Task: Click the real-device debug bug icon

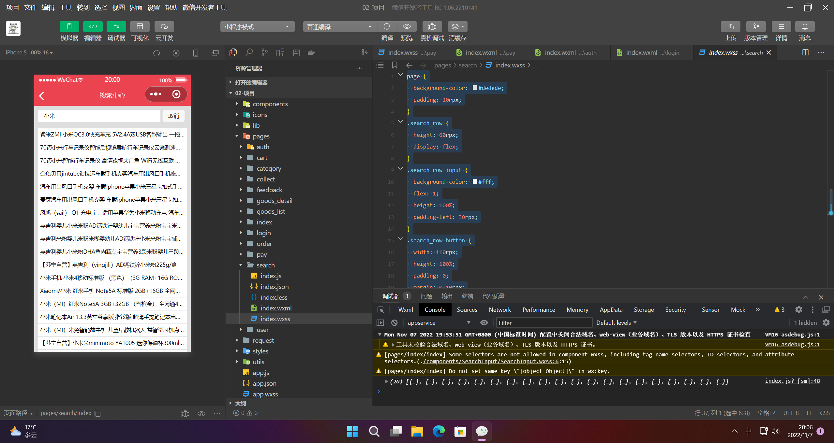Action: click(x=432, y=27)
